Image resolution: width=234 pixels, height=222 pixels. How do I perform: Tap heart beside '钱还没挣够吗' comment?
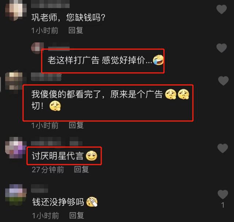coord(223,194)
